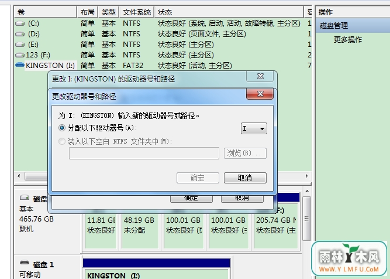Click the 取消 button in front dialog
This screenshot has height=279, width=390.
click(245, 178)
